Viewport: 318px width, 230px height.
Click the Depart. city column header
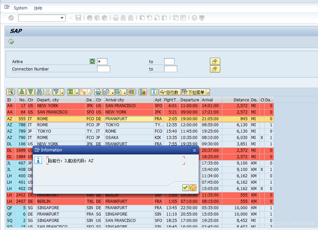[x=61, y=100]
